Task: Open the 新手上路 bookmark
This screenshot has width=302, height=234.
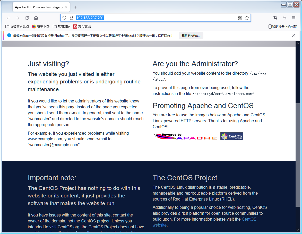Action: point(41,27)
